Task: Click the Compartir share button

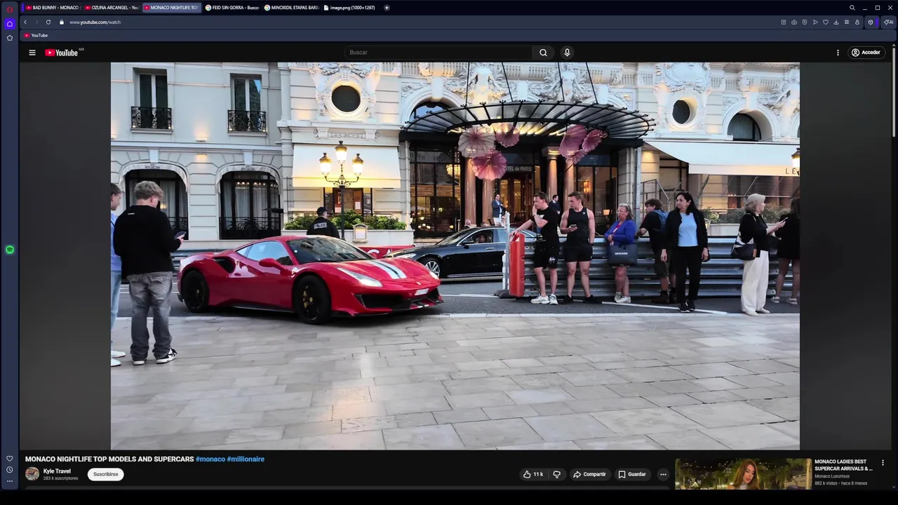Action: click(589, 474)
